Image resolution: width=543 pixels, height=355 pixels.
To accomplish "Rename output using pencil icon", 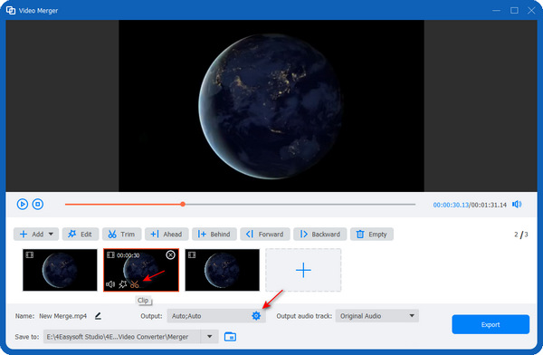I will click(x=98, y=316).
